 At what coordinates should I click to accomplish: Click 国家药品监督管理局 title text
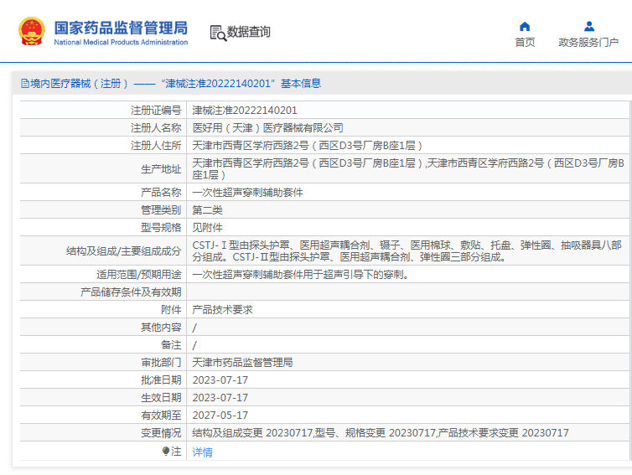[121, 28]
